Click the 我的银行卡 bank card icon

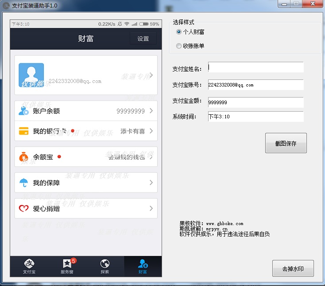click(x=24, y=131)
